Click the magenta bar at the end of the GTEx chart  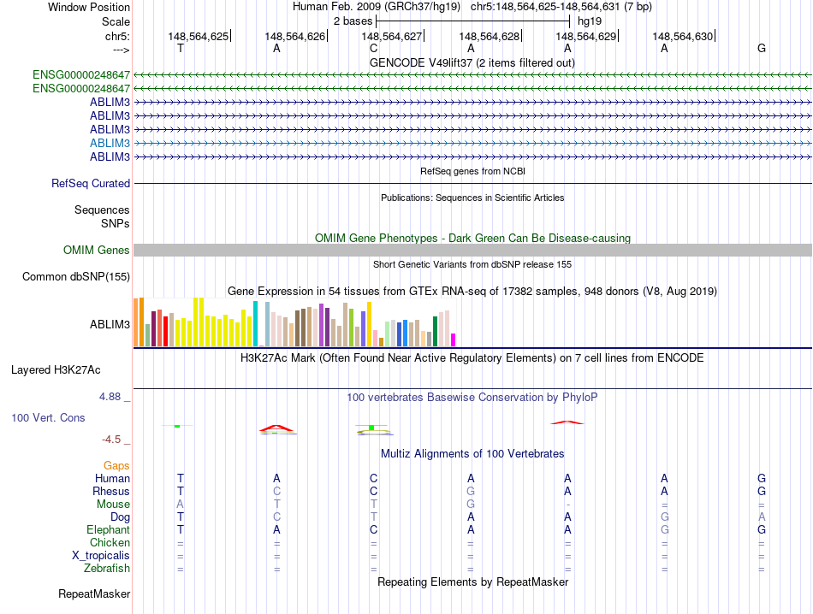click(x=454, y=339)
